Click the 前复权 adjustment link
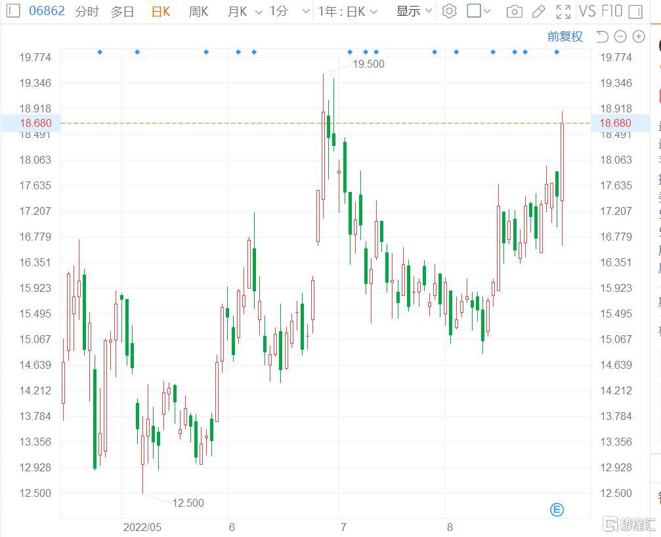The image size is (661, 537). click(565, 37)
